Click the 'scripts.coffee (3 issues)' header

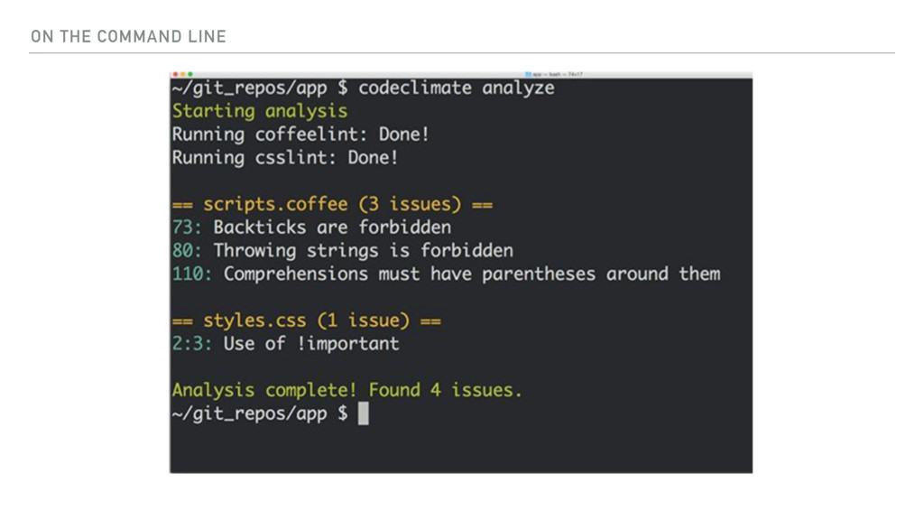[332, 204]
